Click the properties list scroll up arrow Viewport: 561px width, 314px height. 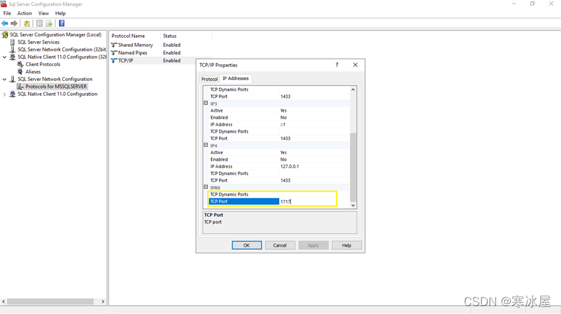353,89
